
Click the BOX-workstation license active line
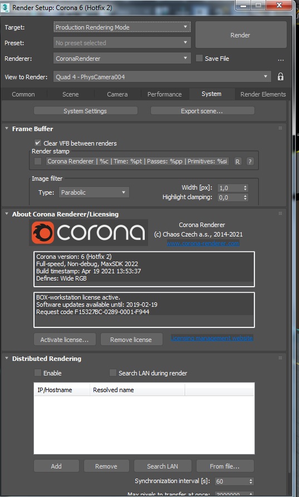(x=78, y=297)
